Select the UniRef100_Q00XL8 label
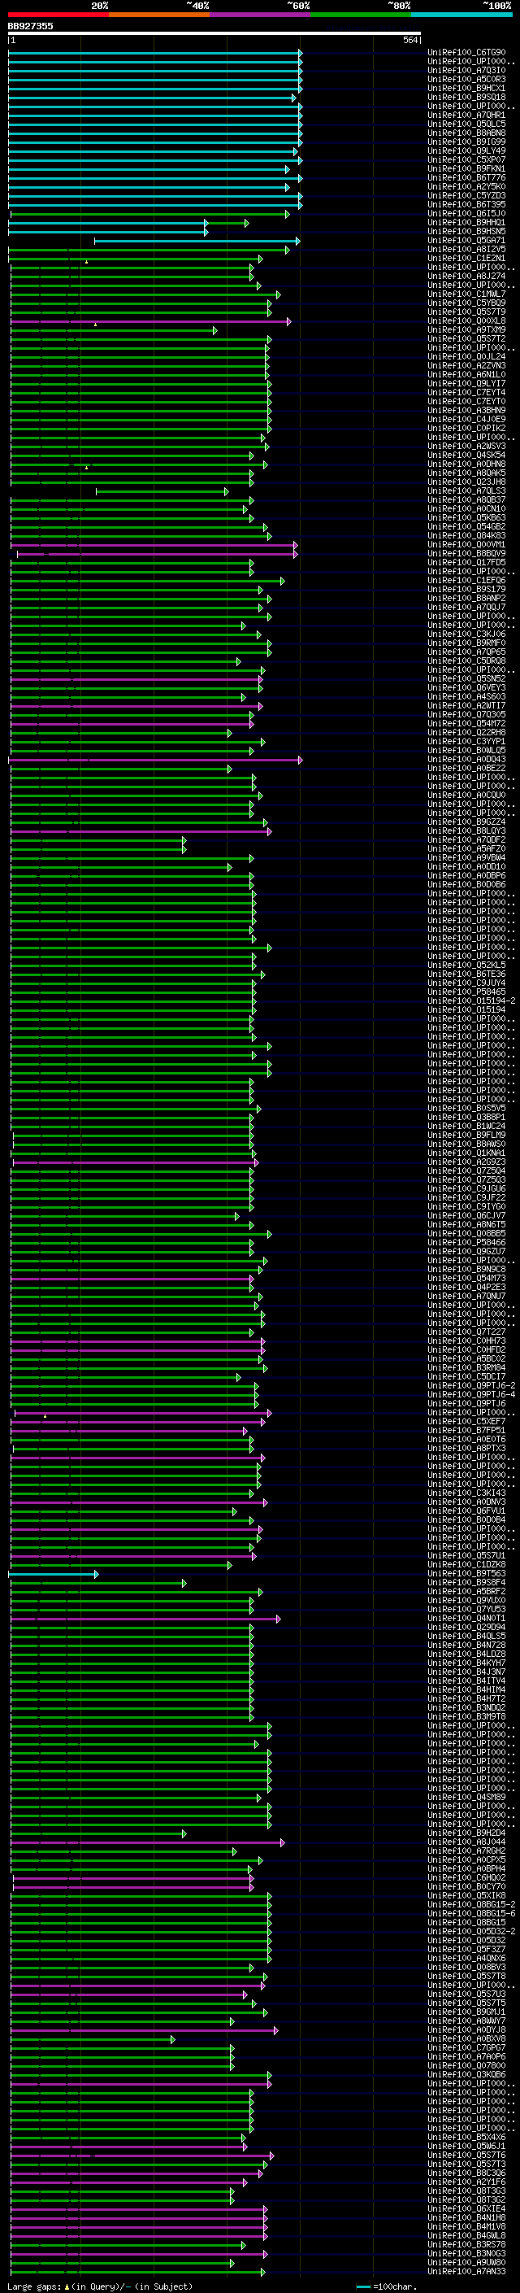The height and width of the screenshot is (2293, 520). pyautogui.click(x=466, y=320)
